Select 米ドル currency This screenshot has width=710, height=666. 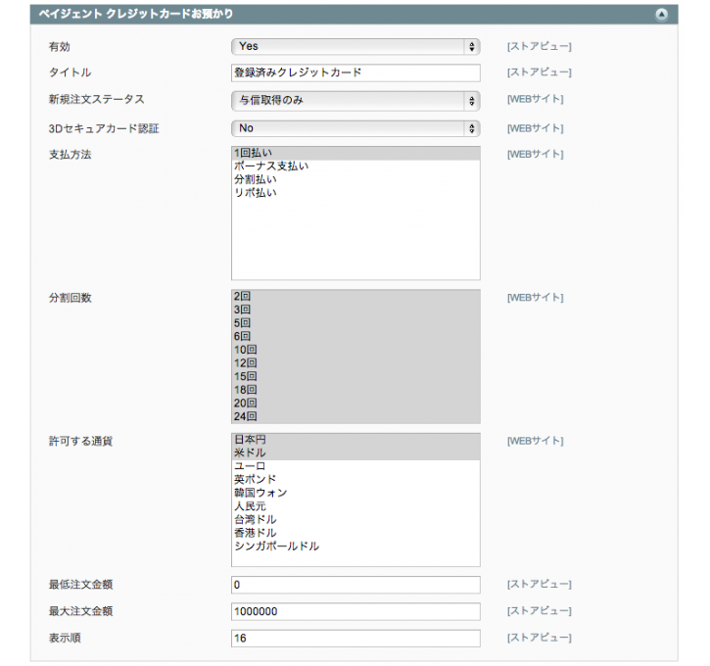pyautogui.click(x=355, y=452)
